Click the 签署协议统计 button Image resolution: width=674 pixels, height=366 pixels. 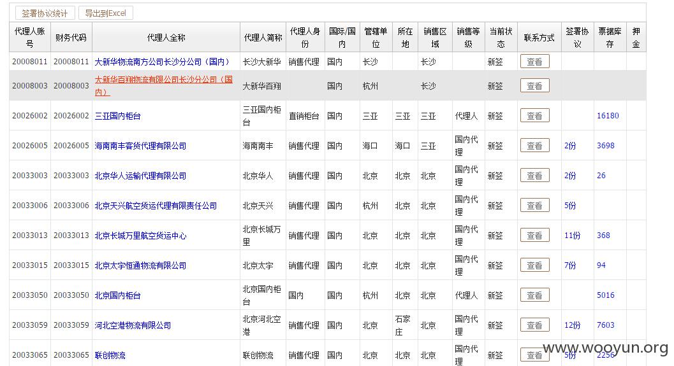pyautogui.click(x=45, y=13)
